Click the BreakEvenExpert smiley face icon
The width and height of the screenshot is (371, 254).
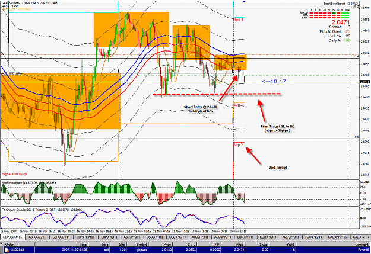click(356, 4)
